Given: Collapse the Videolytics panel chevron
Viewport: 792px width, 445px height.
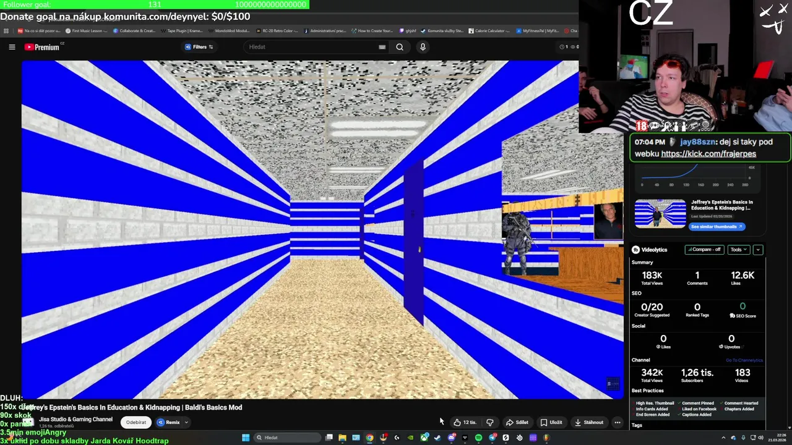Looking at the screenshot, I should click(758, 250).
